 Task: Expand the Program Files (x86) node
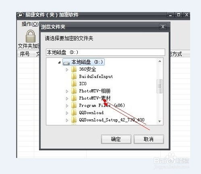67,106
